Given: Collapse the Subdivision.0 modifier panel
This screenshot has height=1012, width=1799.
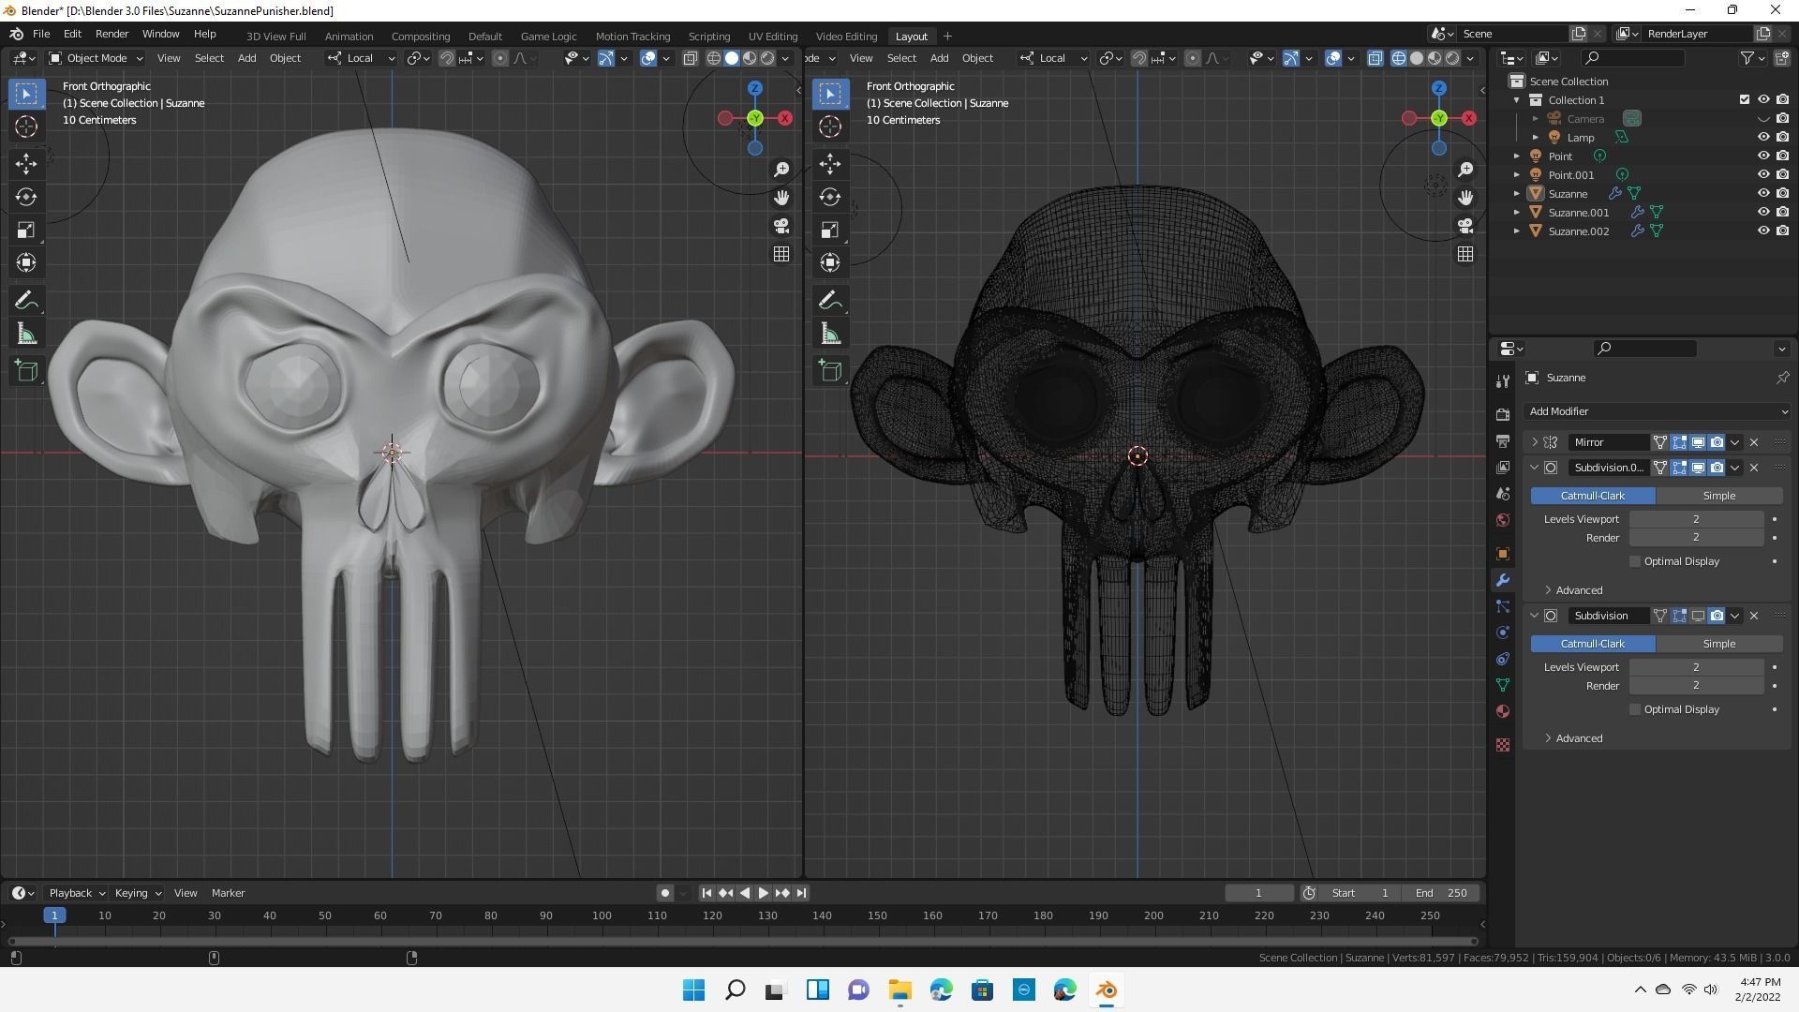Looking at the screenshot, I should click(1535, 468).
